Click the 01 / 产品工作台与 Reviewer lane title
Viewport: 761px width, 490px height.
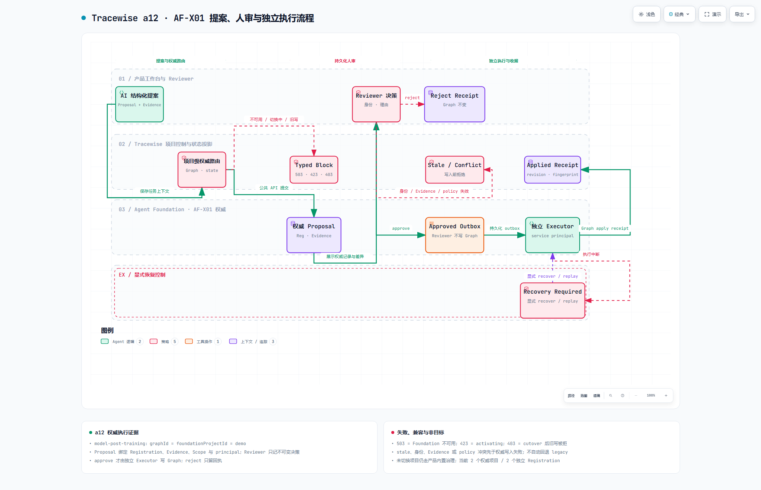pos(156,79)
